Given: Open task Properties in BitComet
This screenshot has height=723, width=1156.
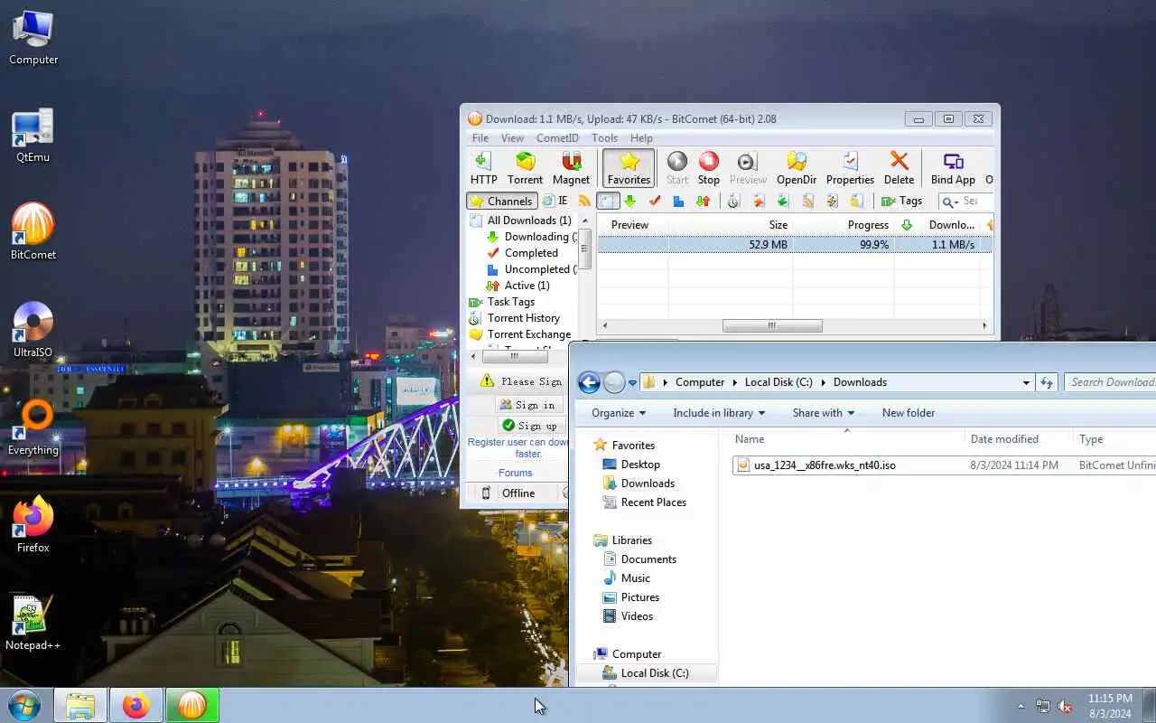Looking at the screenshot, I should (x=850, y=169).
